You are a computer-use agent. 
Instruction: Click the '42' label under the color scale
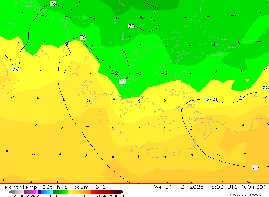point(110,196)
